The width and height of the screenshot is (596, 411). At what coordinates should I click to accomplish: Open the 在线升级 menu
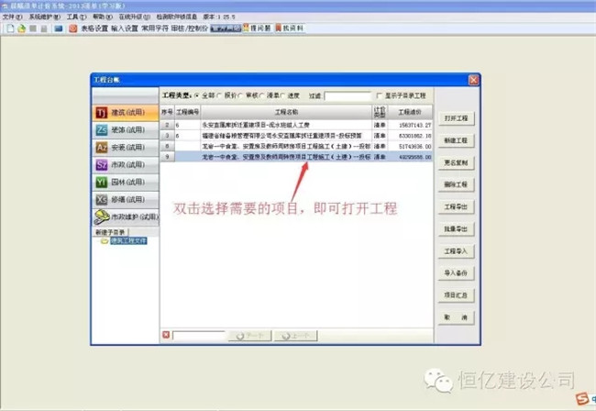click(x=135, y=17)
